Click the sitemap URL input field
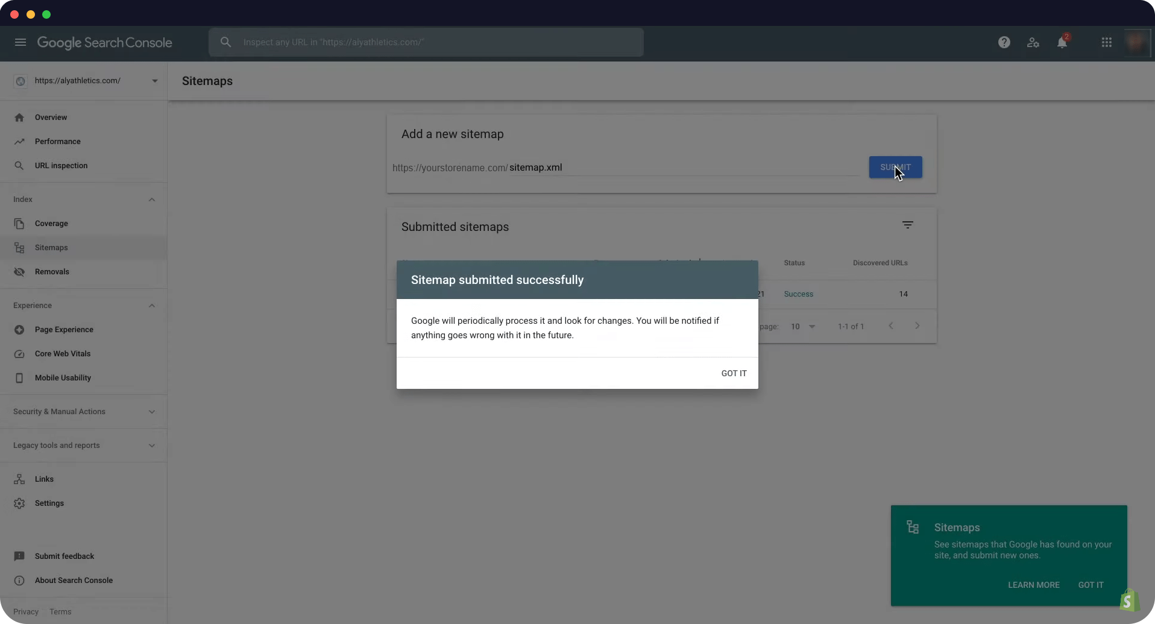 tap(684, 168)
